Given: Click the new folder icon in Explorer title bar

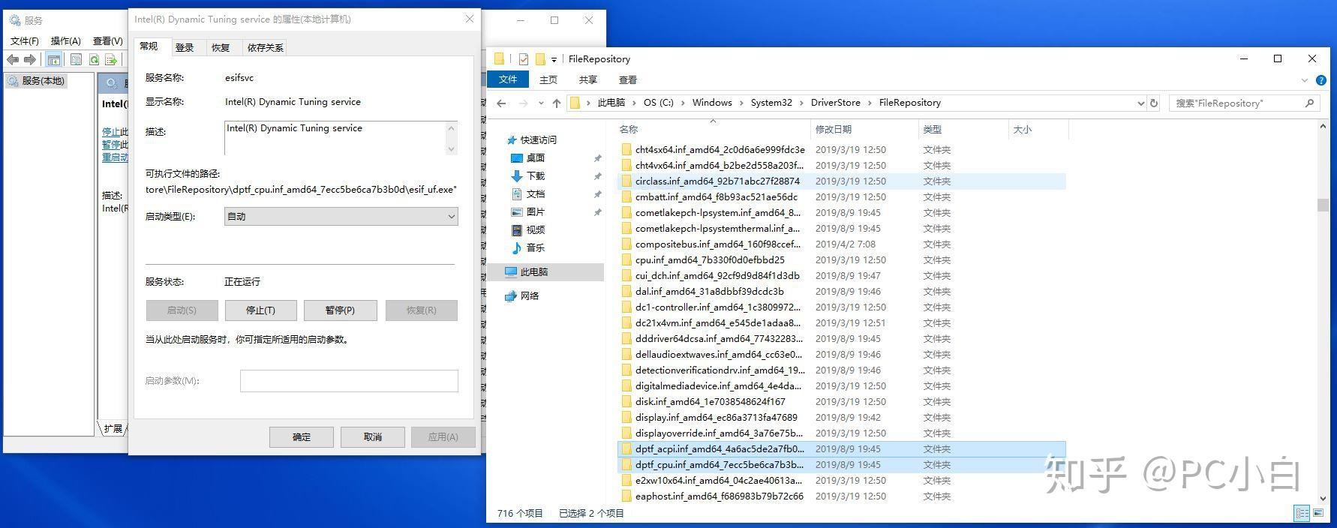Looking at the screenshot, I should [x=539, y=59].
